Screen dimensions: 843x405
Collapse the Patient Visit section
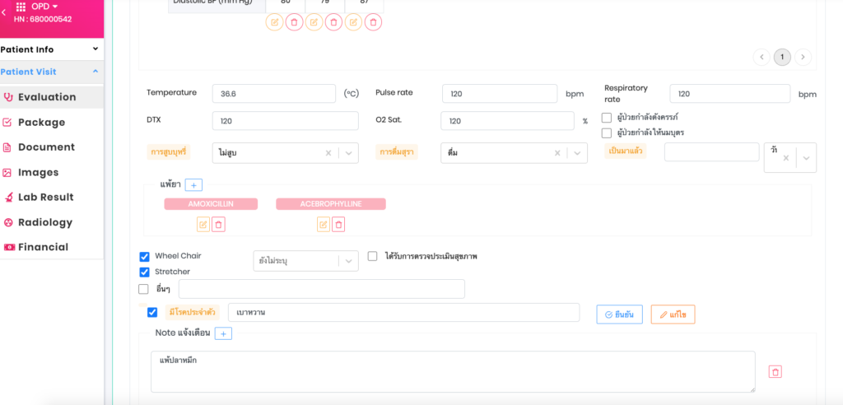(x=95, y=72)
